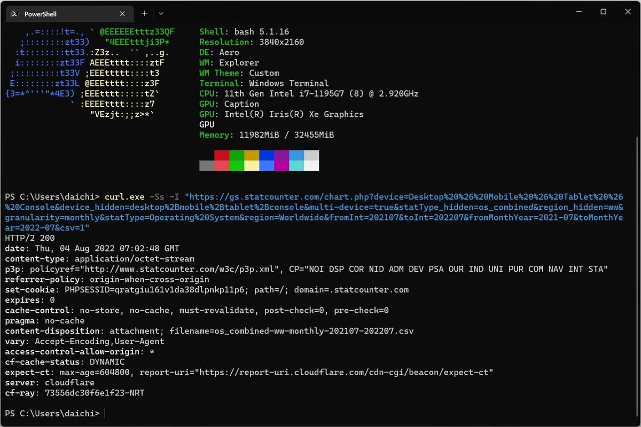The height and width of the screenshot is (427, 641).
Task: Click the magenta color block
Action: [282, 165]
